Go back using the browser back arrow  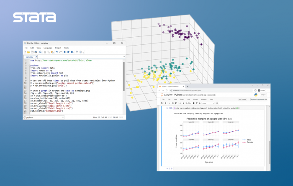(x=159, y=90)
